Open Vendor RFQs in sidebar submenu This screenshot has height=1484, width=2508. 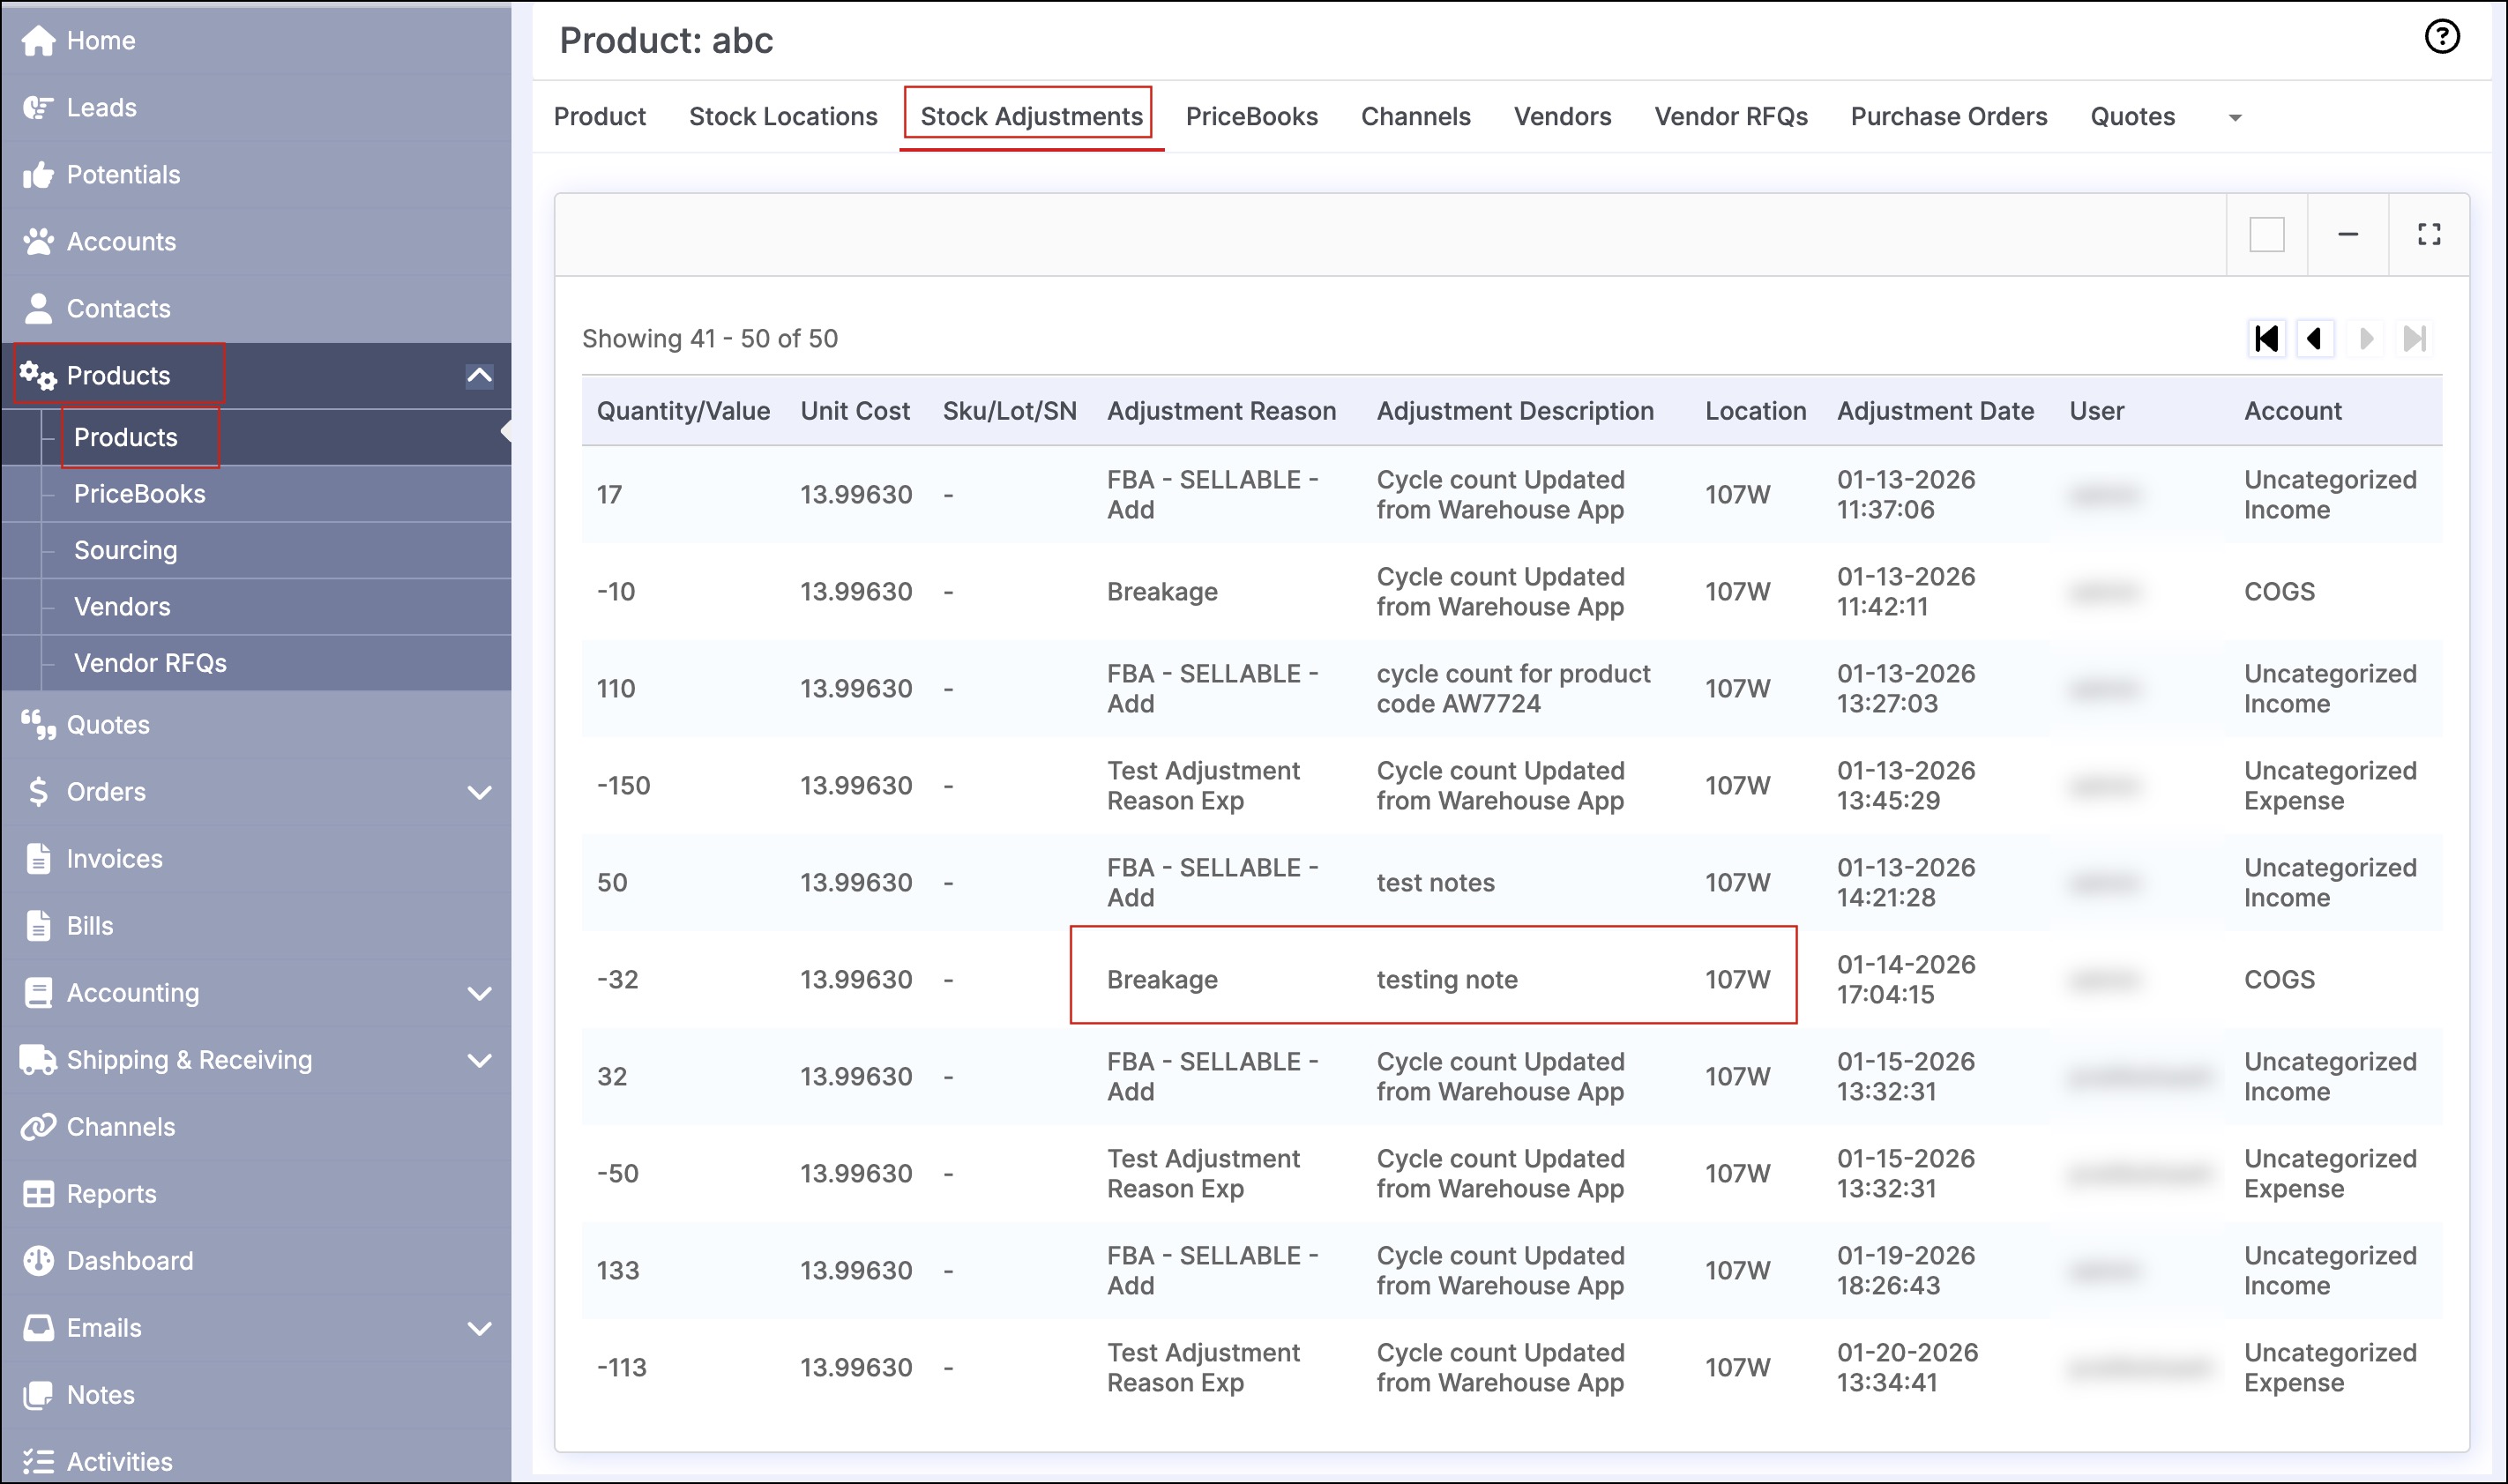[x=150, y=663]
